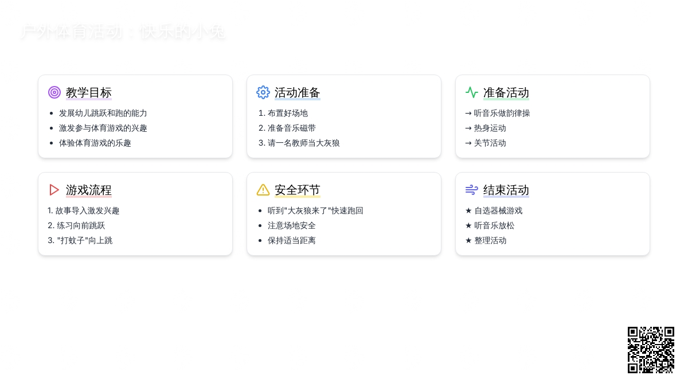The width and height of the screenshot is (688, 387).
Task: Click the 活动准备 card heading
Action: coord(298,92)
